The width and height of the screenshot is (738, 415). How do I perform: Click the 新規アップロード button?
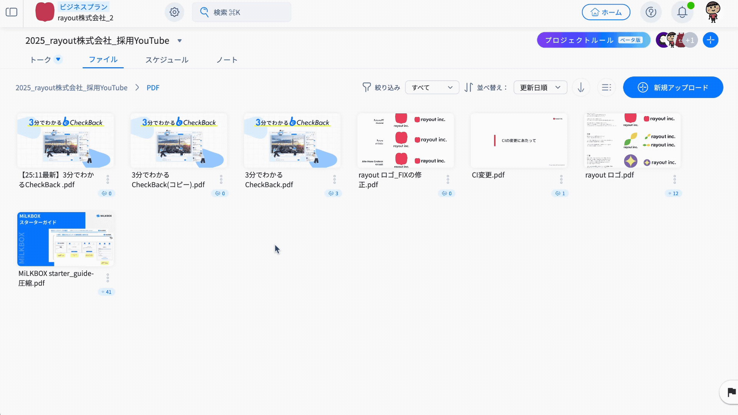coord(673,88)
